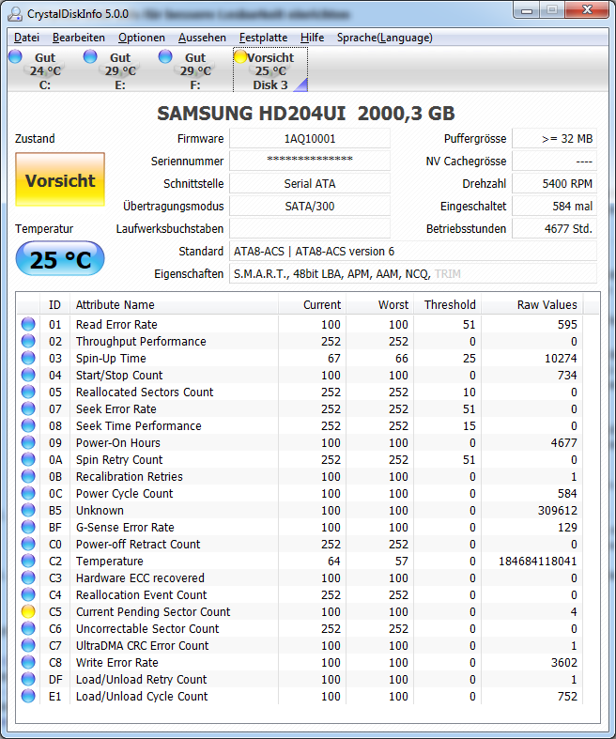Click the blue status orb for E:
The height and width of the screenshot is (739, 616).
click(x=90, y=56)
